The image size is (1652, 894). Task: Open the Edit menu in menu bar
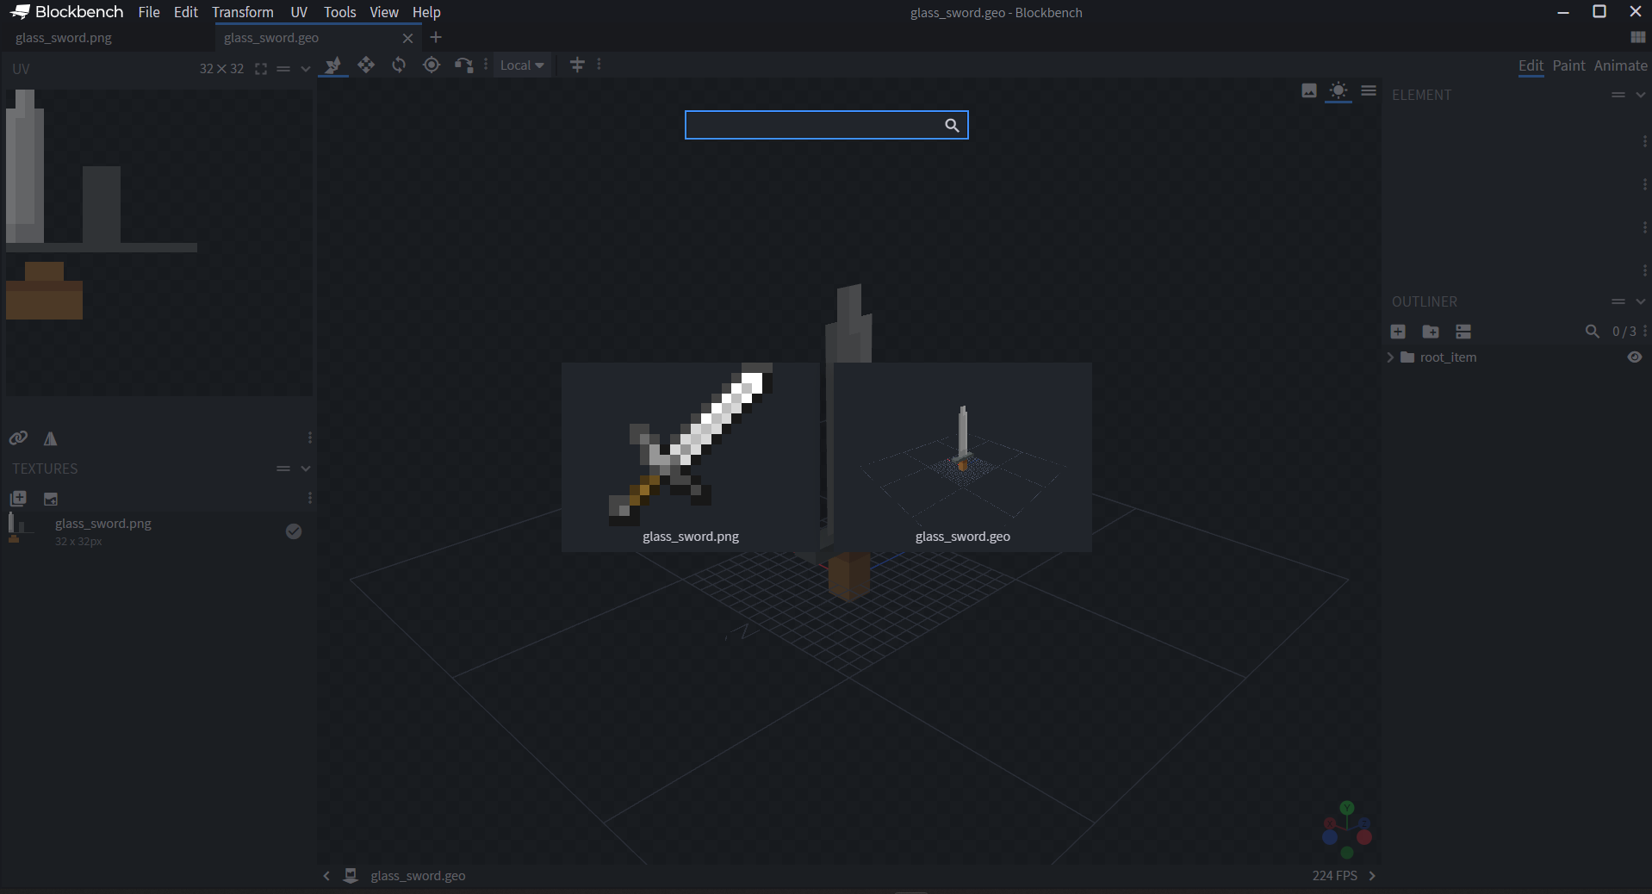(186, 12)
